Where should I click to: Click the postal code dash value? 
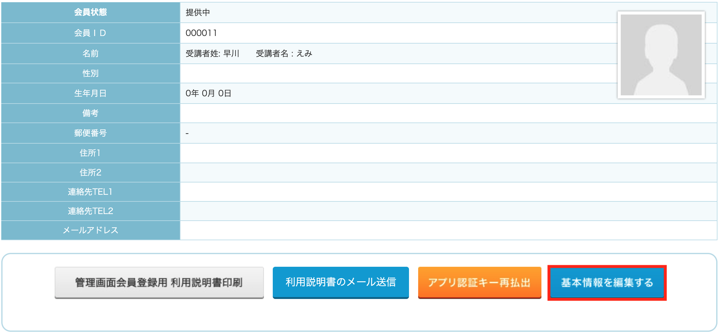tap(187, 133)
